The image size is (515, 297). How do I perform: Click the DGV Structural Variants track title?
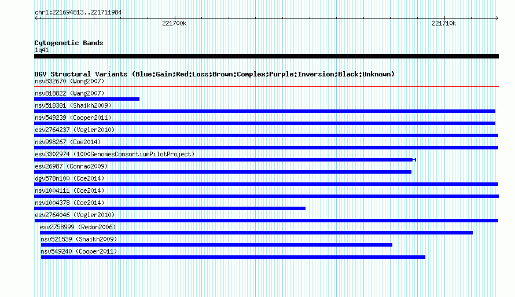[215, 74]
